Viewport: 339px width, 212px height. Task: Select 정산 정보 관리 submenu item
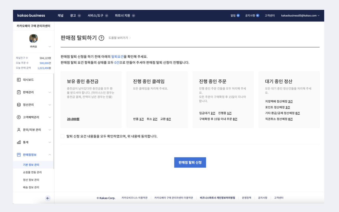[31, 180]
